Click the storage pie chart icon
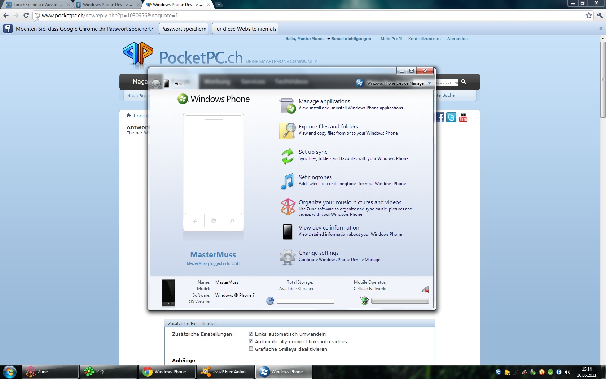The width and height of the screenshot is (606, 379). click(x=270, y=301)
